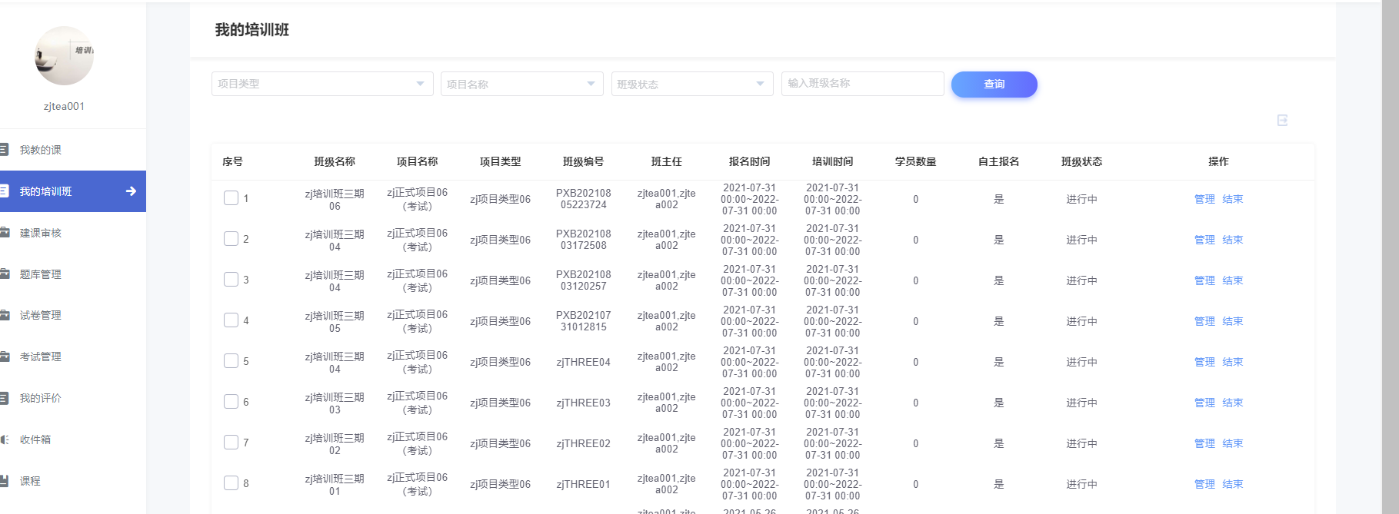Go to 考试管理 in the sidebar
The width and height of the screenshot is (1399, 514).
(41, 356)
